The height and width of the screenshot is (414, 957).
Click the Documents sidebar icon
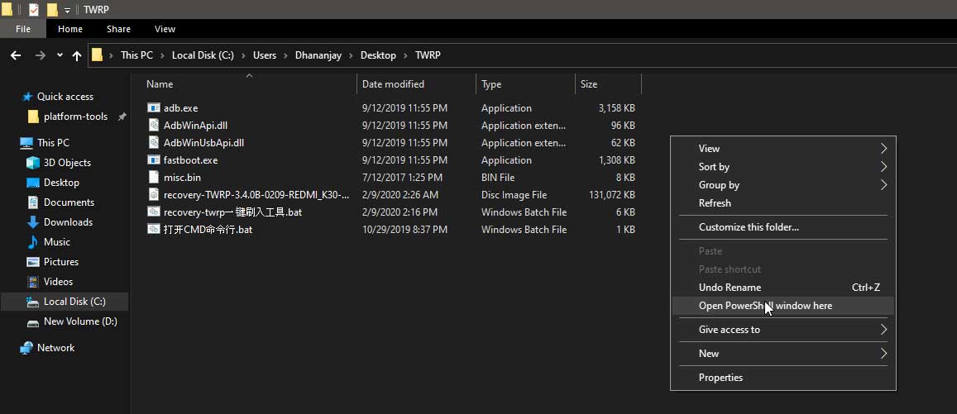tap(33, 202)
